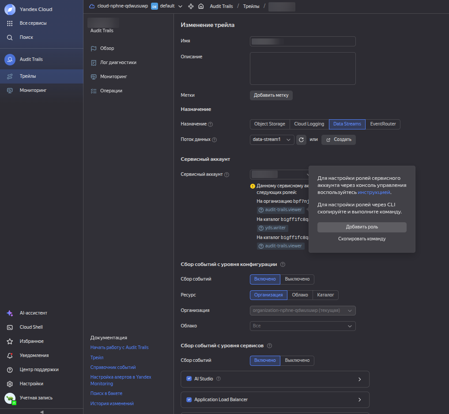Click help icon by Сбор событий с уровня конфигурации
The width and height of the screenshot is (449, 414).
(283, 265)
